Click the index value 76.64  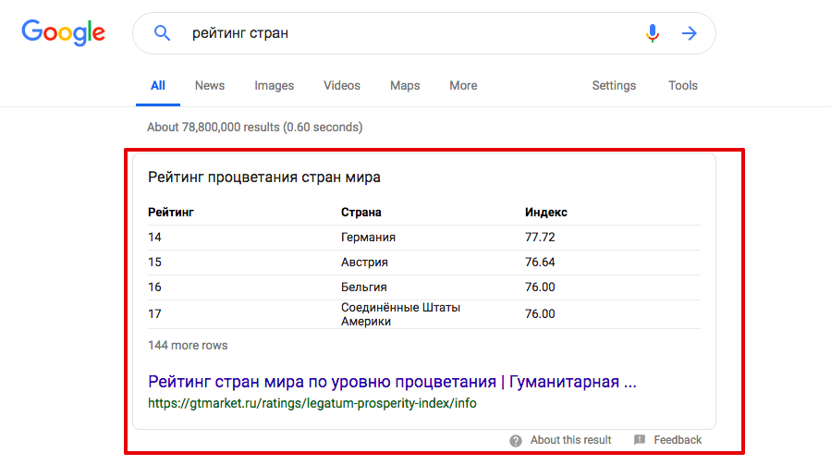tap(540, 262)
